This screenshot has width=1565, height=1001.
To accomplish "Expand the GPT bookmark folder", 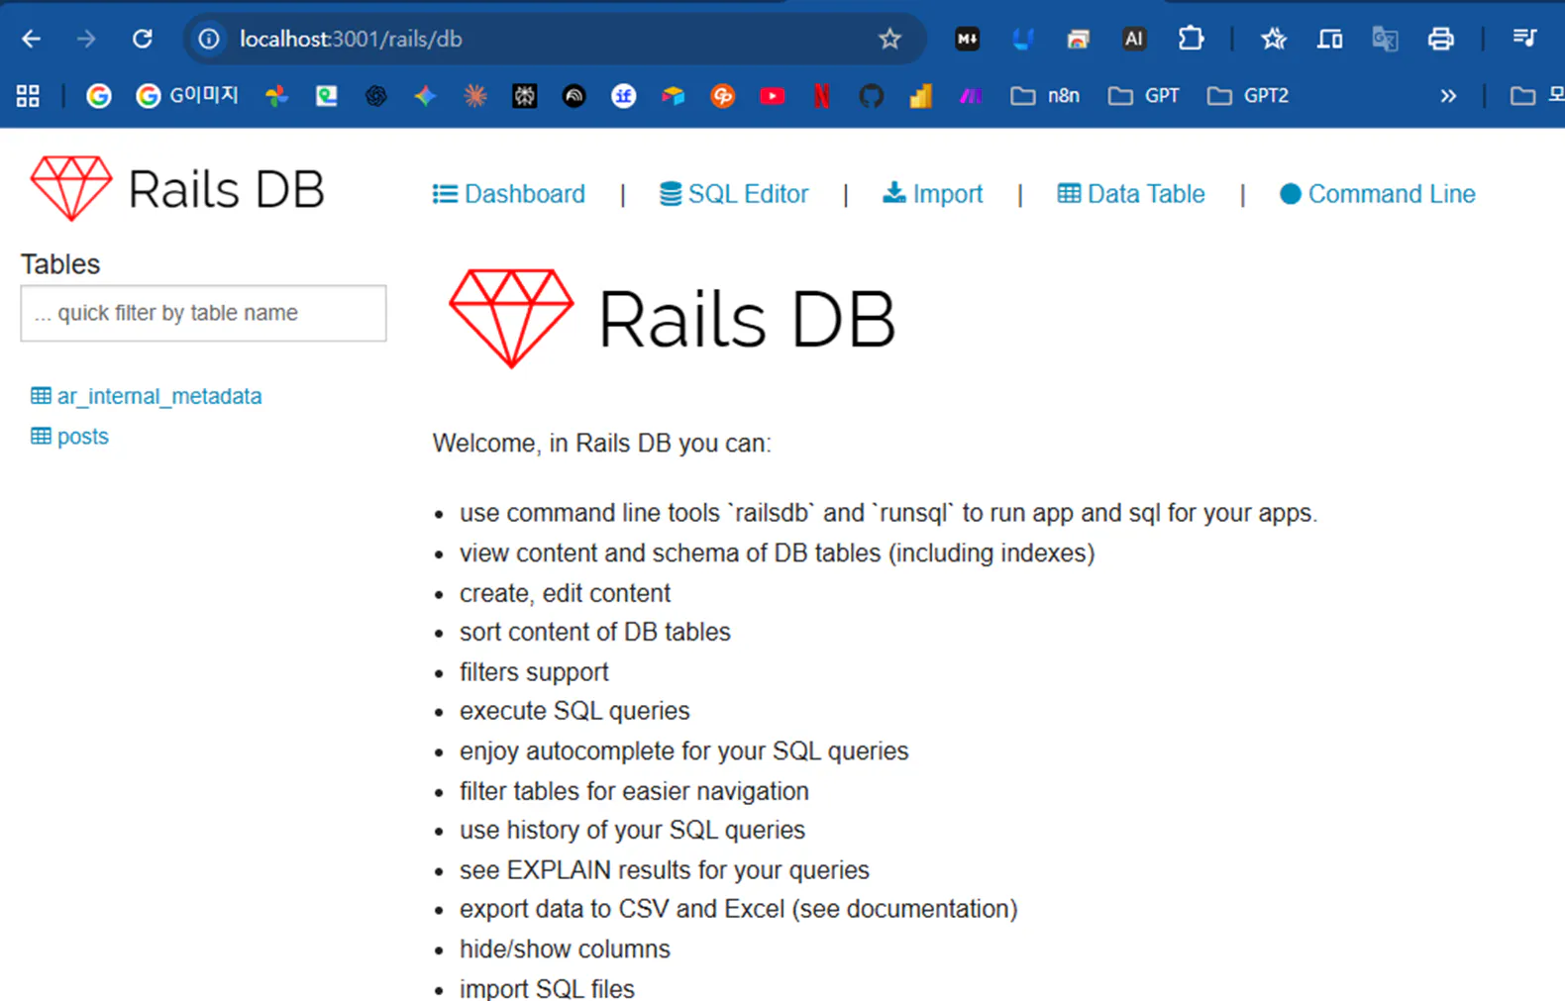I will point(1144,96).
